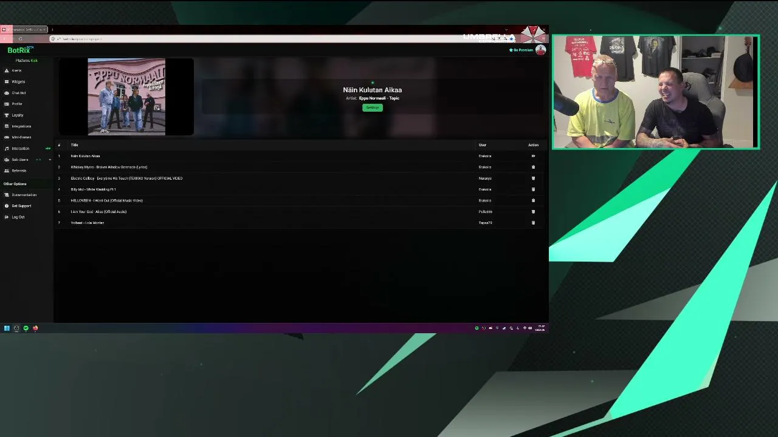The height and width of the screenshot is (437, 778).
Task: Delete Billy Idol White Wedding from queue
Action: 533,189
